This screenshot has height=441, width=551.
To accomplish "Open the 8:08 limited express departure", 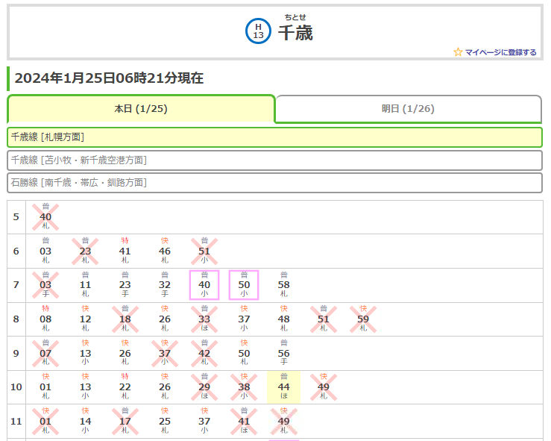I will click(45, 319).
